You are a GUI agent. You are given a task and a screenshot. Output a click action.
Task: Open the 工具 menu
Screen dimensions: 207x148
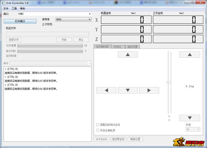click(x=14, y=9)
